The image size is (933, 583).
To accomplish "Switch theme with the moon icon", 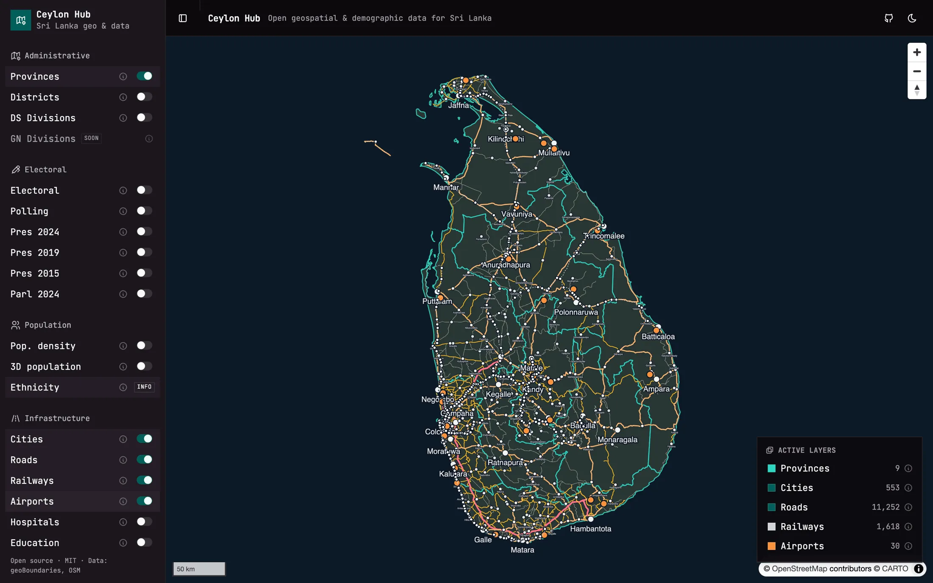I will (912, 18).
